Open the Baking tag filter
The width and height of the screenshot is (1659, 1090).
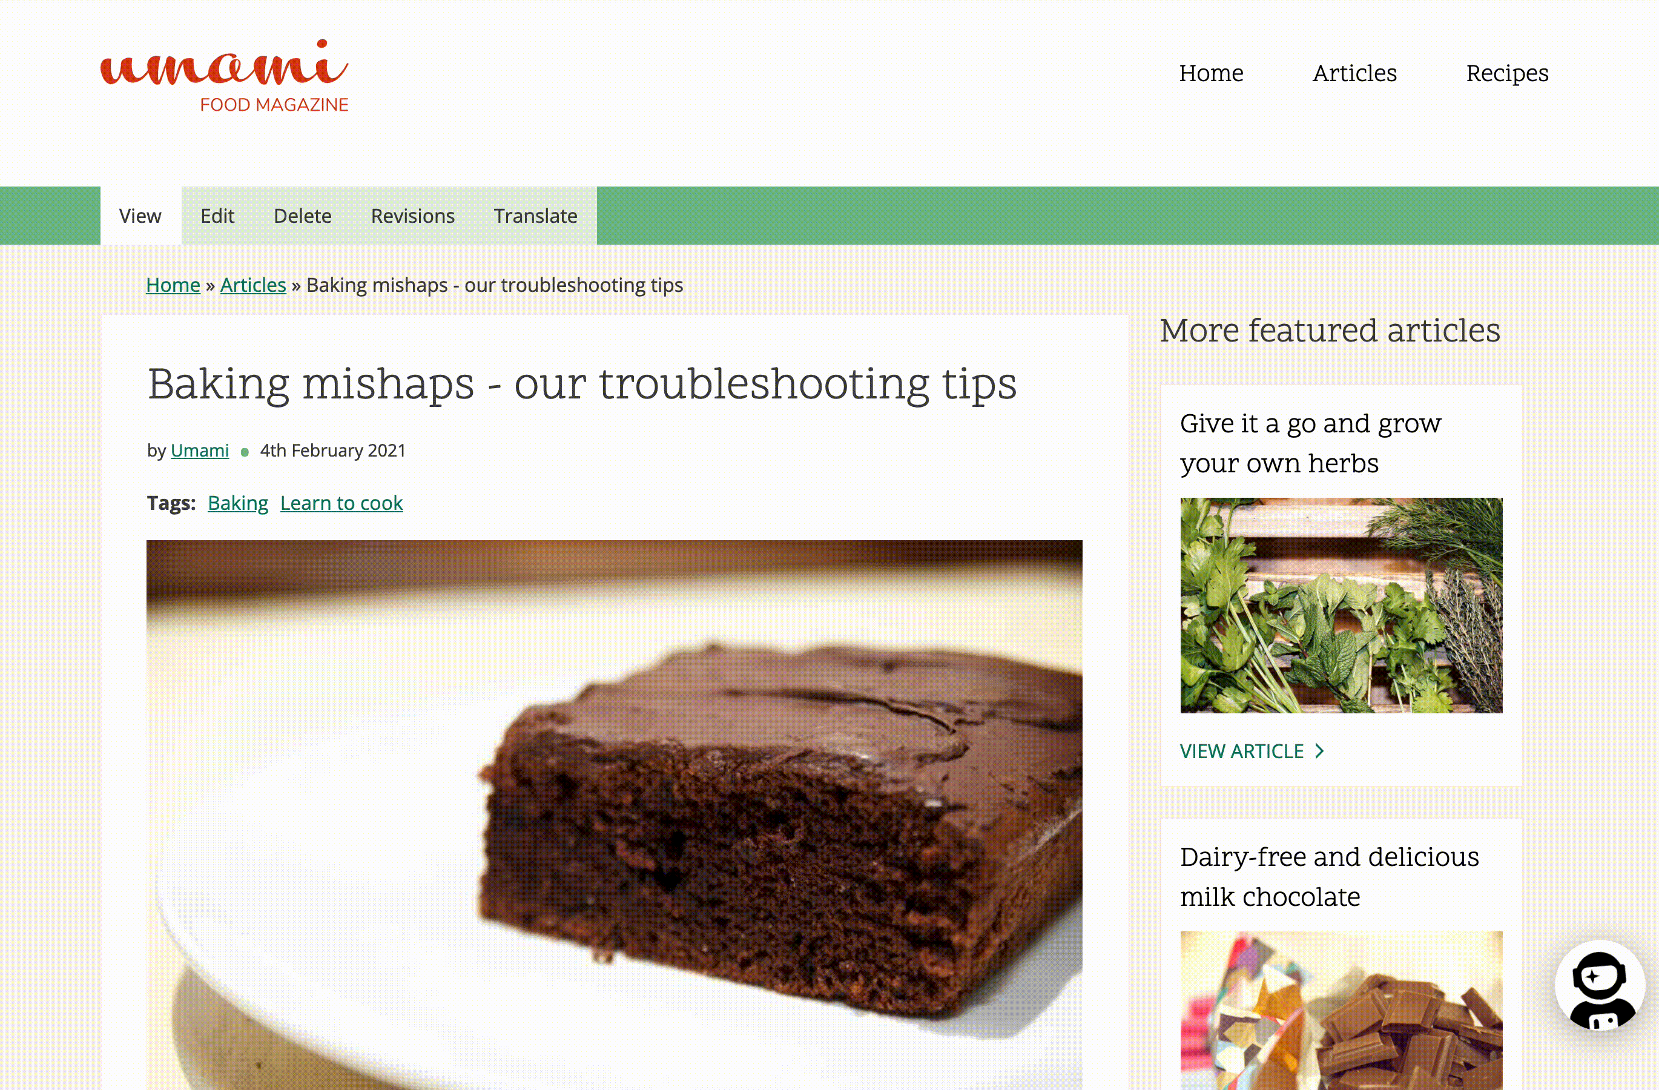[x=237, y=503]
